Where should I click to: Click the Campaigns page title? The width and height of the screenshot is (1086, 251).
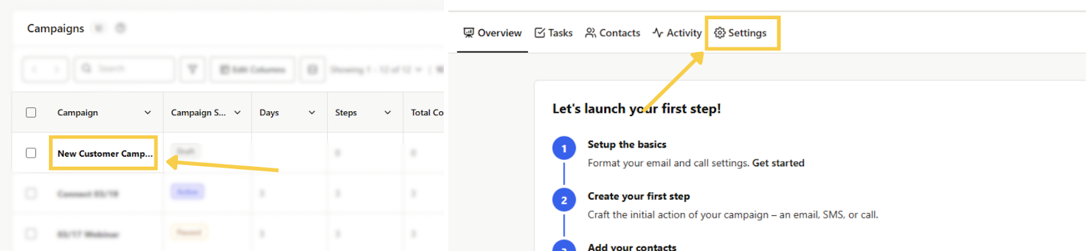pyautogui.click(x=56, y=28)
